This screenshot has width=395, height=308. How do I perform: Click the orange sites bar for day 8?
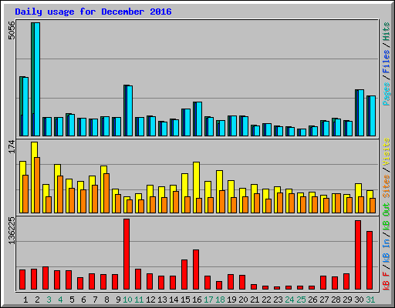(106, 193)
